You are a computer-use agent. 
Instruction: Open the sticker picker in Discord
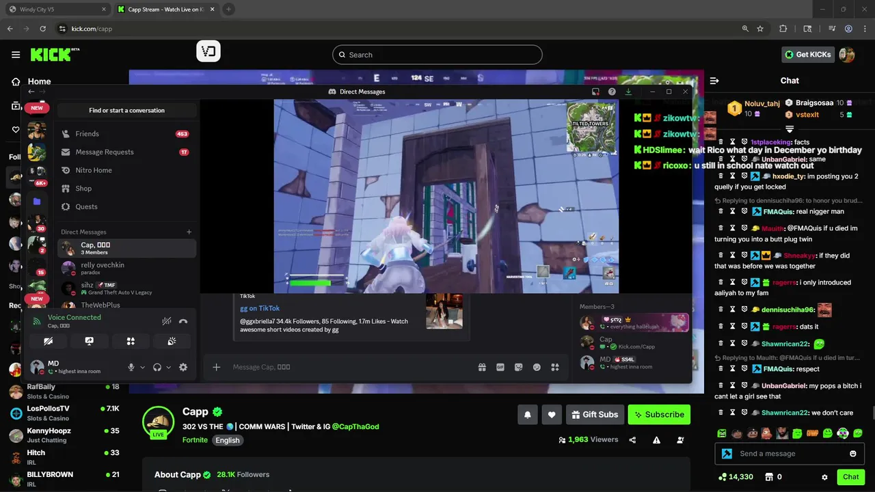(519, 367)
